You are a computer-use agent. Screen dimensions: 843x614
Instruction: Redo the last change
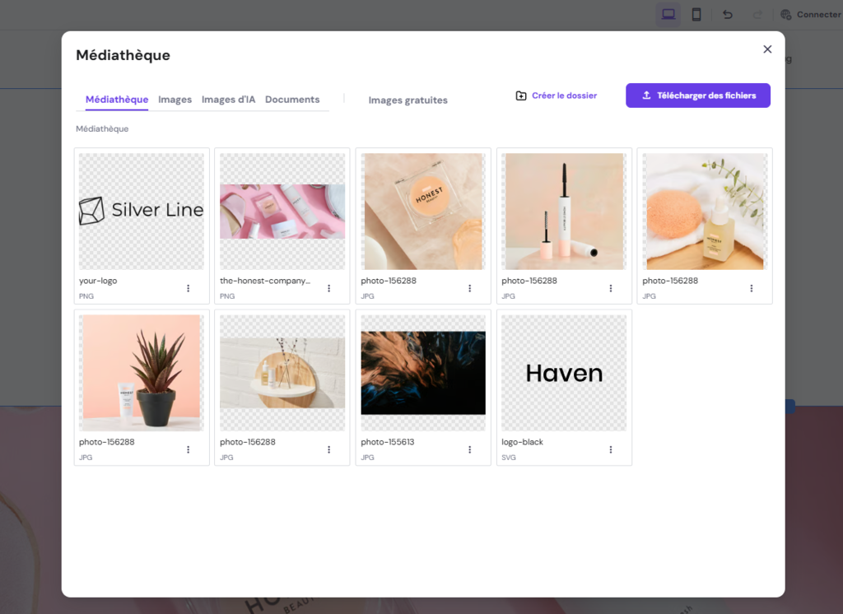757,14
